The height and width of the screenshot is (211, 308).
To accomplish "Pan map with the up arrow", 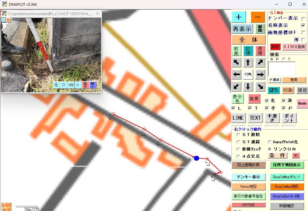I will coord(248,63).
